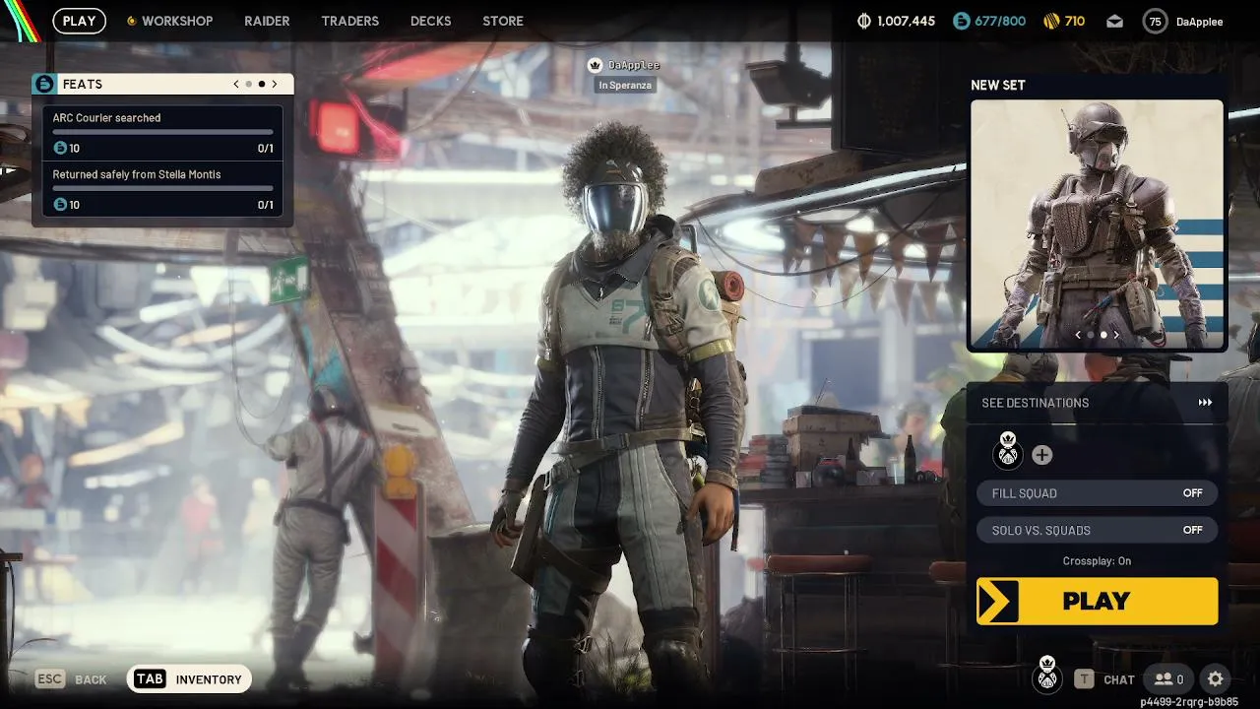Click the 'Crossplay: On' label
The height and width of the screenshot is (709, 1260).
tap(1097, 561)
